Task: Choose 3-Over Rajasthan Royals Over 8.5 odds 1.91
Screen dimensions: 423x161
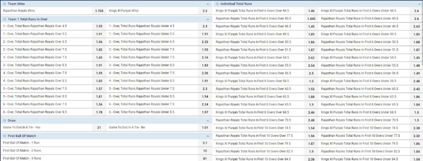Action: (99, 65)
